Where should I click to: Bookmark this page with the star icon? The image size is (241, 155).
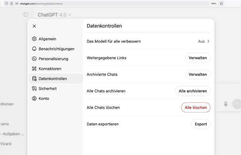[221, 4]
